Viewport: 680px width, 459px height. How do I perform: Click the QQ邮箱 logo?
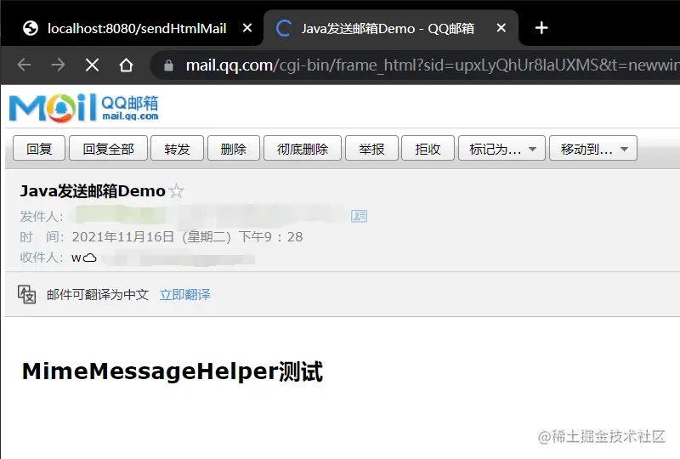[83, 108]
